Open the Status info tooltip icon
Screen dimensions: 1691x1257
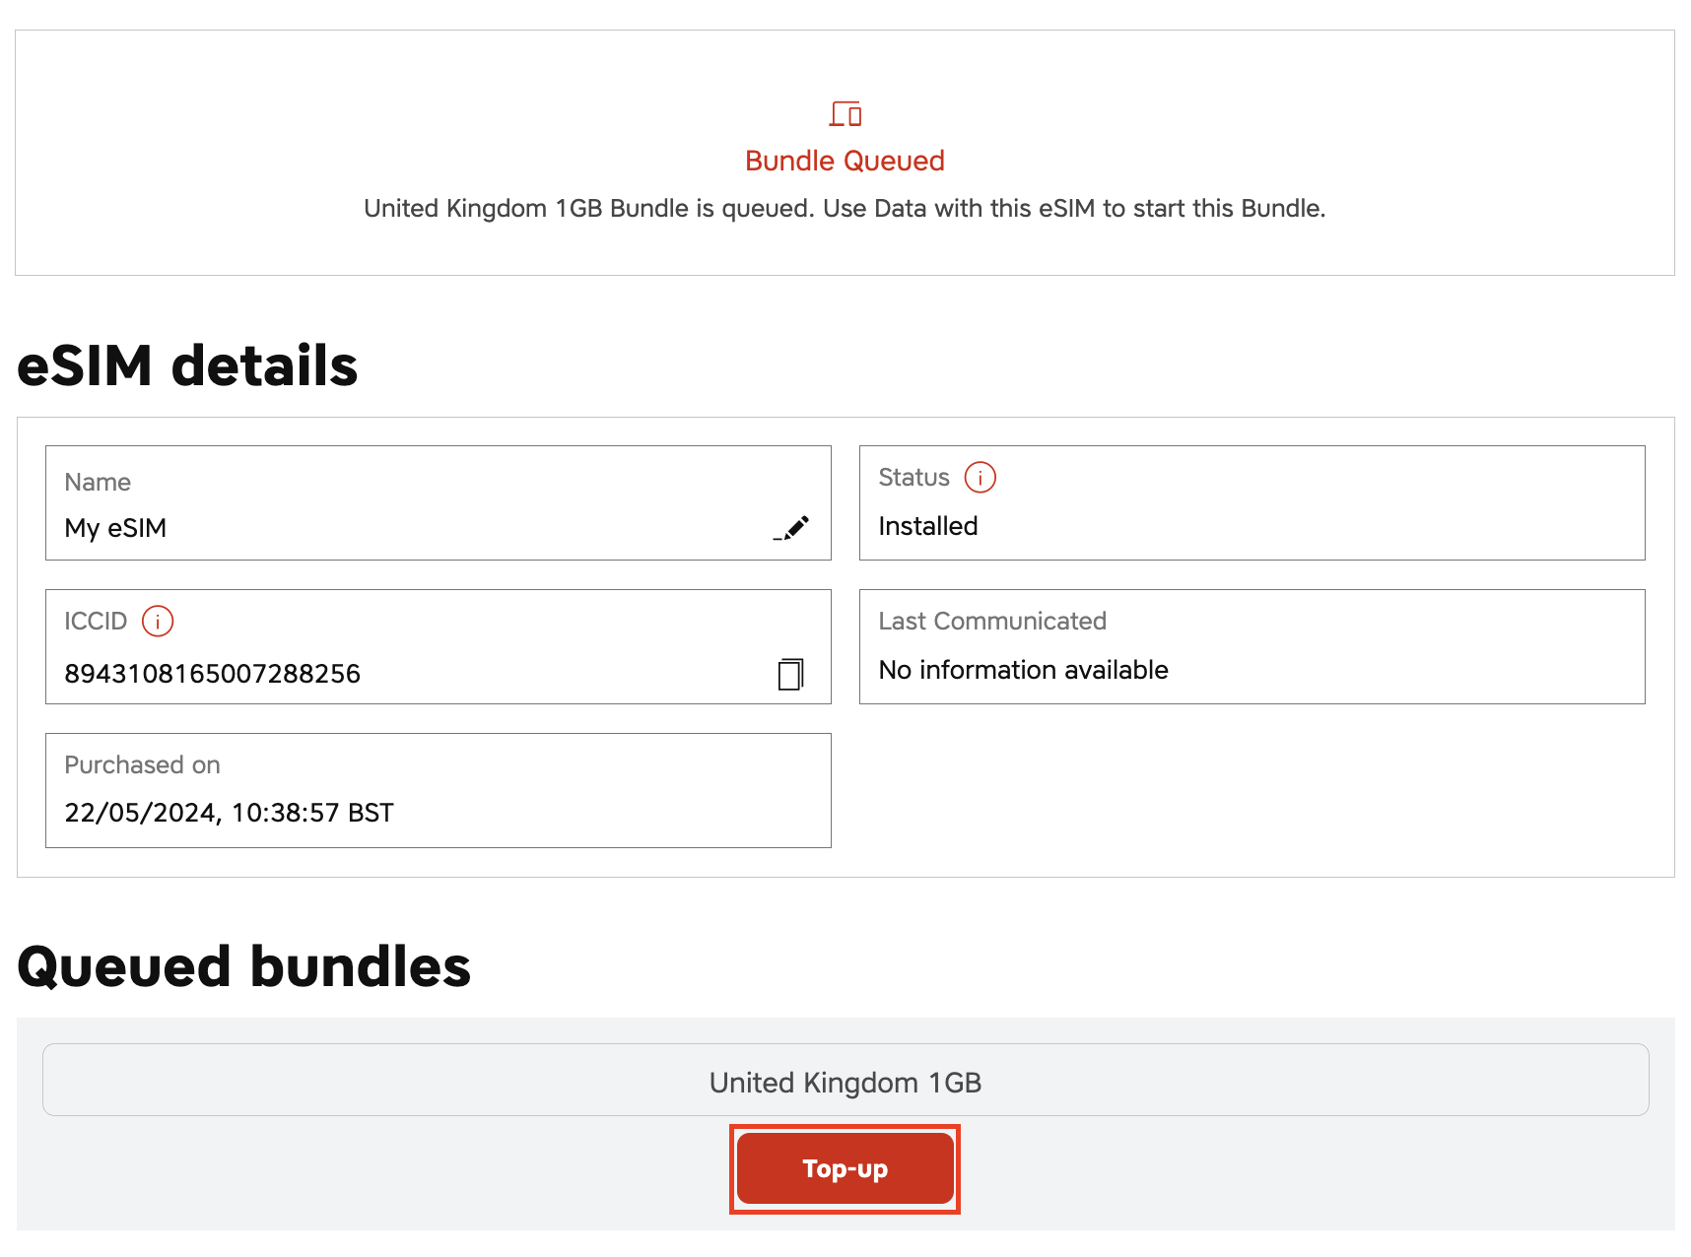[980, 478]
